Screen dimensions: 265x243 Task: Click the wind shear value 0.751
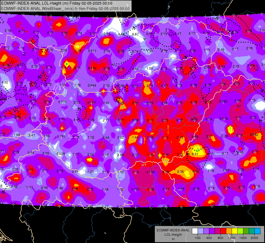(135, 190)
